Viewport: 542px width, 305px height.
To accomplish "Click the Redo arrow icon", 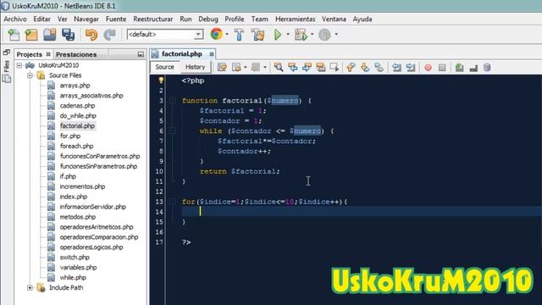I will click(109, 35).
